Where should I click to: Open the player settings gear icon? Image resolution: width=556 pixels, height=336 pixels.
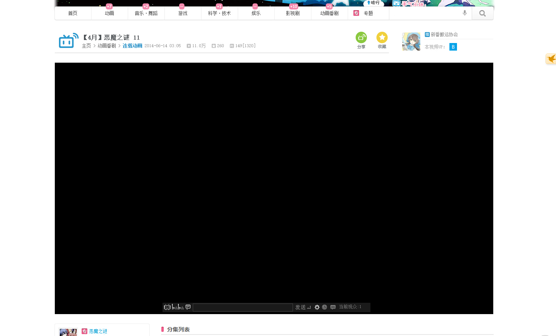click(x=317, y=307)
